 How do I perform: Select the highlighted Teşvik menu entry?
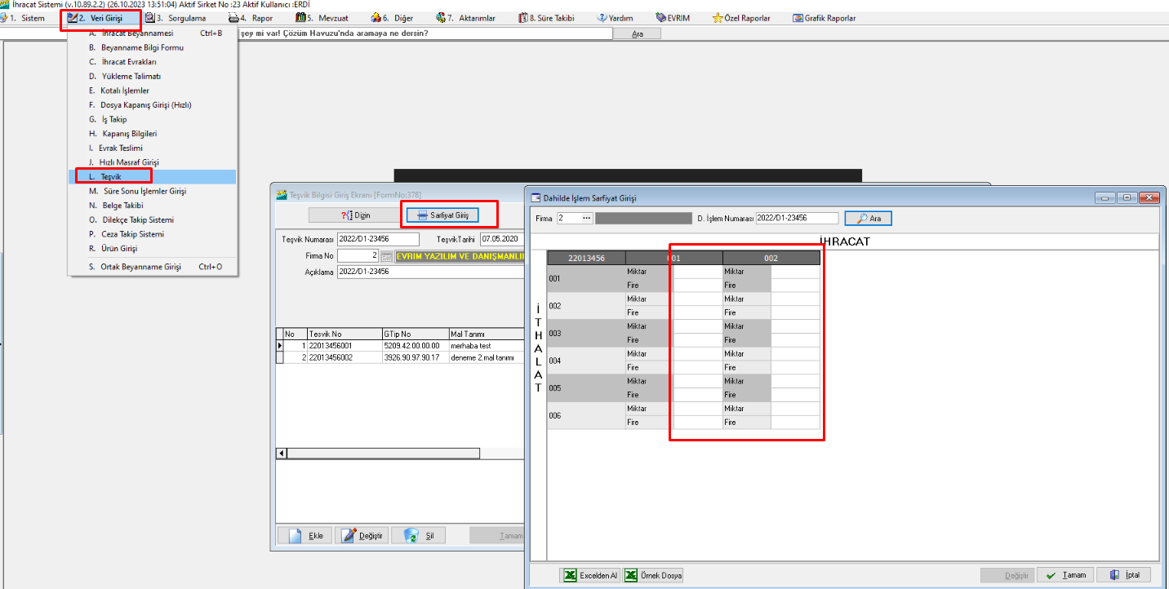pyautogui.click(x=153, y=176)
